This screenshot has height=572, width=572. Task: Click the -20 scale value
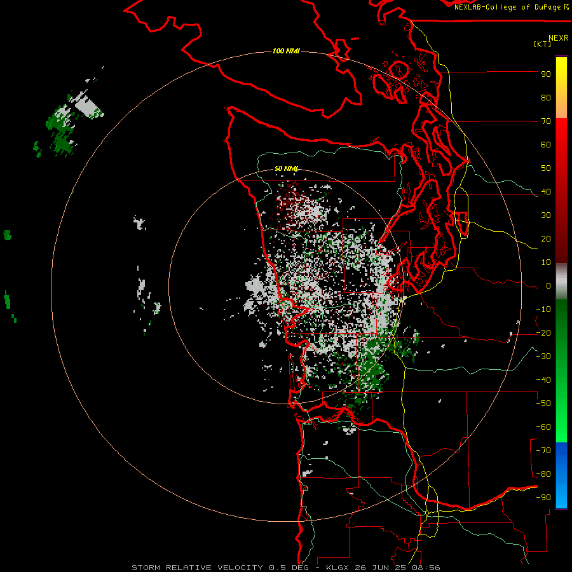coord(543,333)
